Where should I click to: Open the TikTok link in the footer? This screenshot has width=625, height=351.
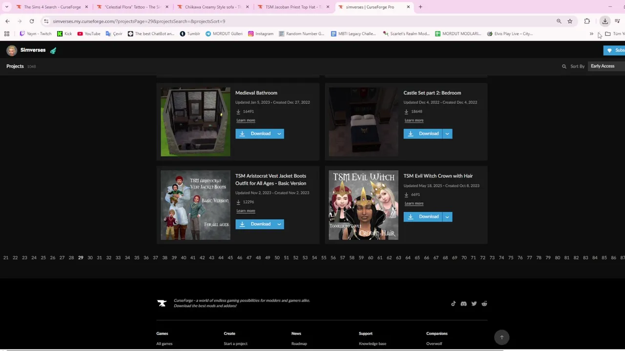[x=453, y=304]
